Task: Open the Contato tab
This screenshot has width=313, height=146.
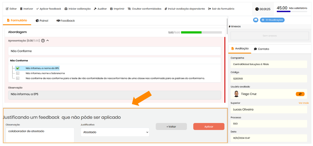Action: pos(261,49)
